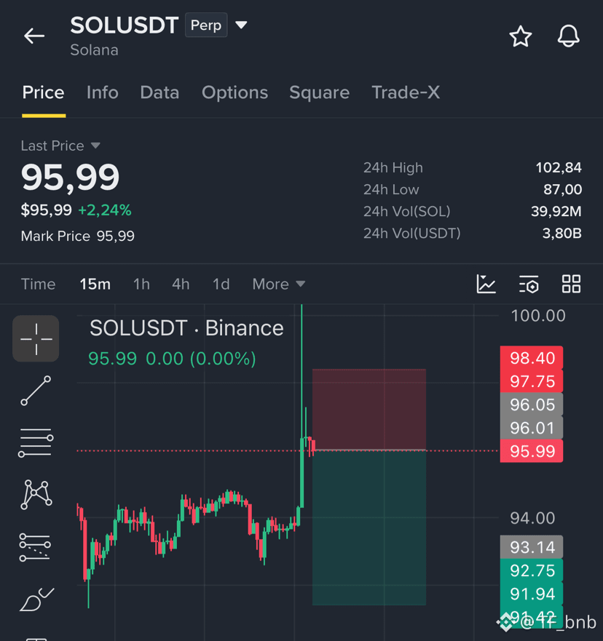The height and width of the screenshot is (641, 603).
Task: Select the brush drawing tool
Action: pos(36,600)
